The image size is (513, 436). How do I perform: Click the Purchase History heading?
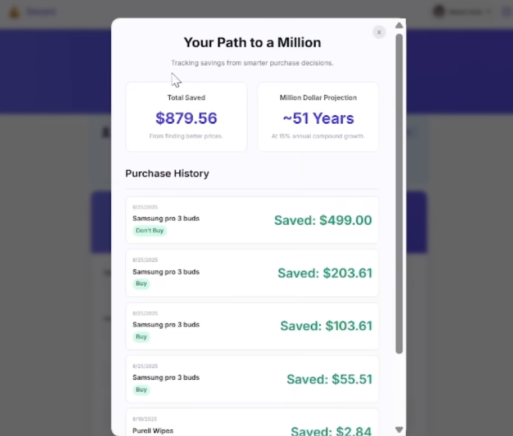coord(167,174)
